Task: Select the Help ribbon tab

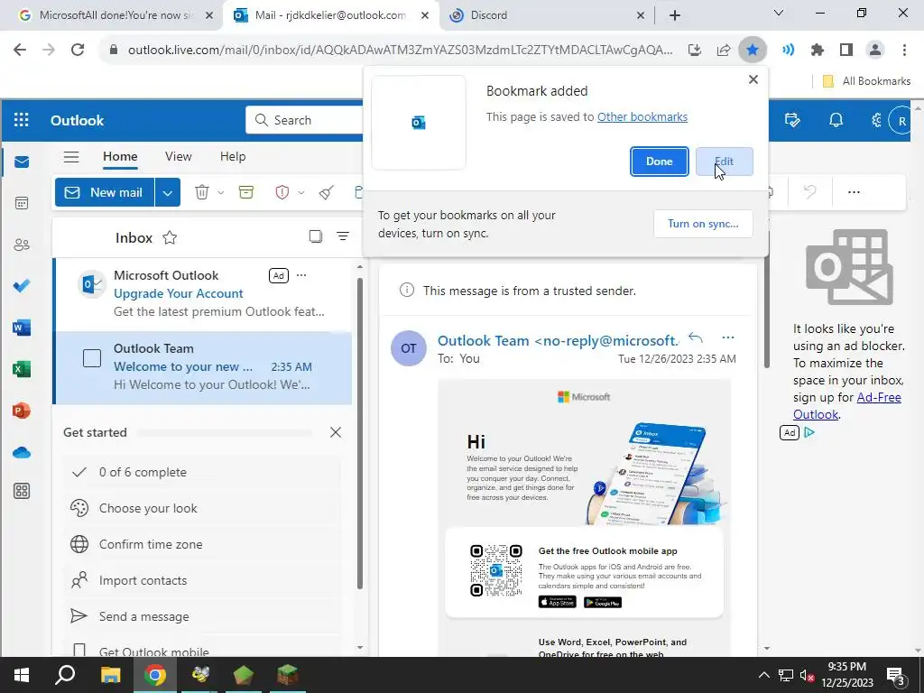Action: pyautogui.click(x=233, y=156)
